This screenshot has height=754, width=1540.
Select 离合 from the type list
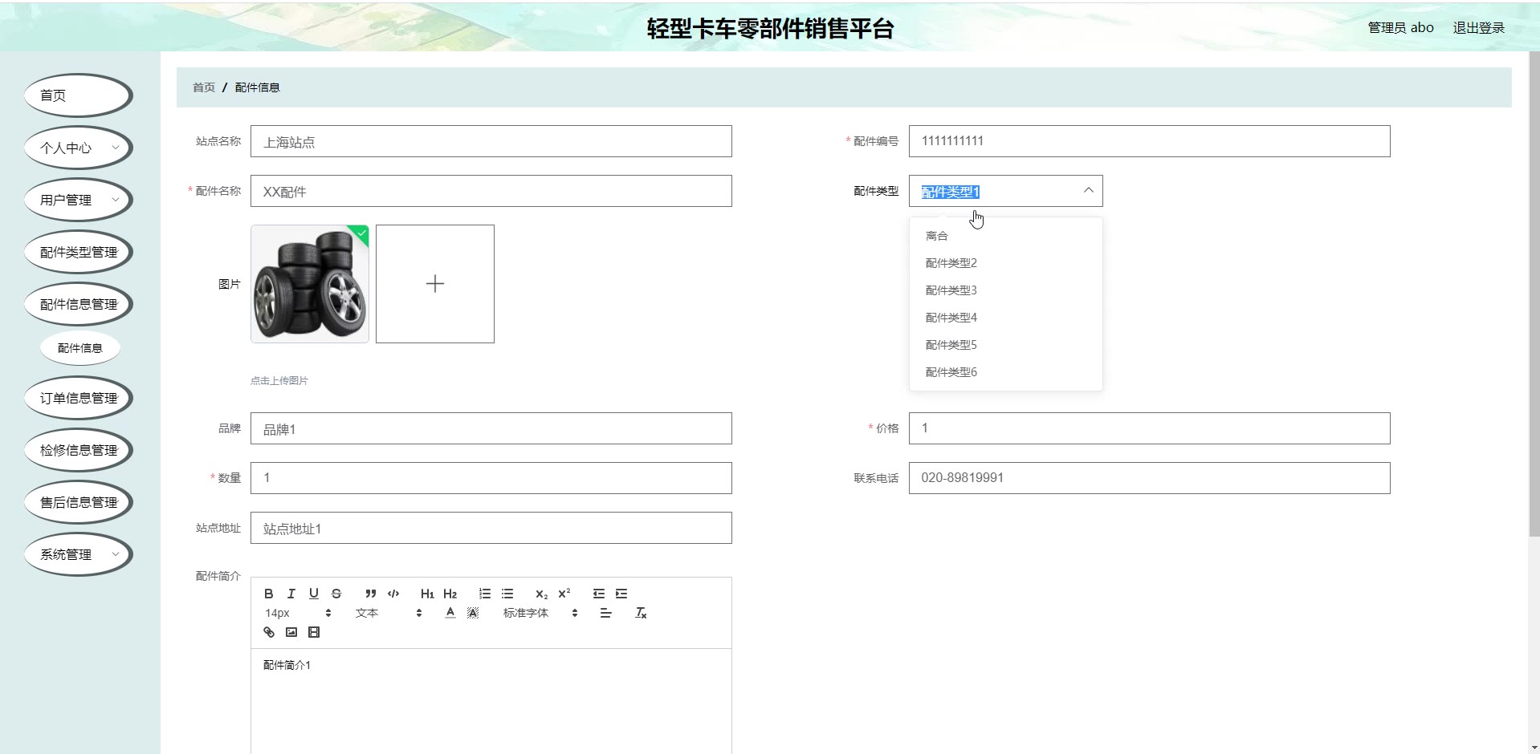click(1005, 236)
